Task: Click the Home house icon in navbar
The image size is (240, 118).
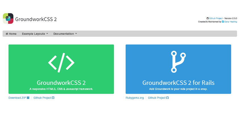Action: (x=7, y=34)
